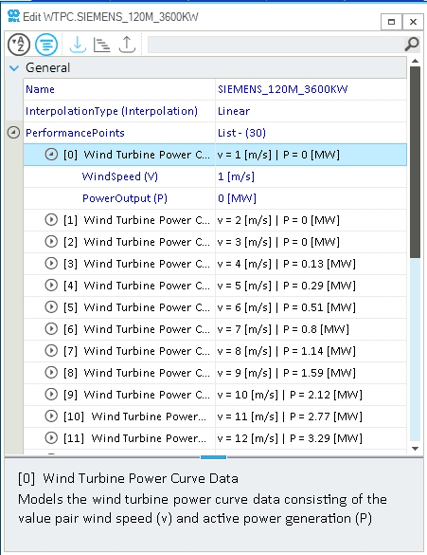Expand performance point [4]
This screenshot has height=555, width=427.
51,286
